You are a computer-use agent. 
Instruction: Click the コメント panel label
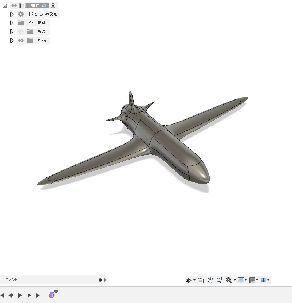[11, 280]
